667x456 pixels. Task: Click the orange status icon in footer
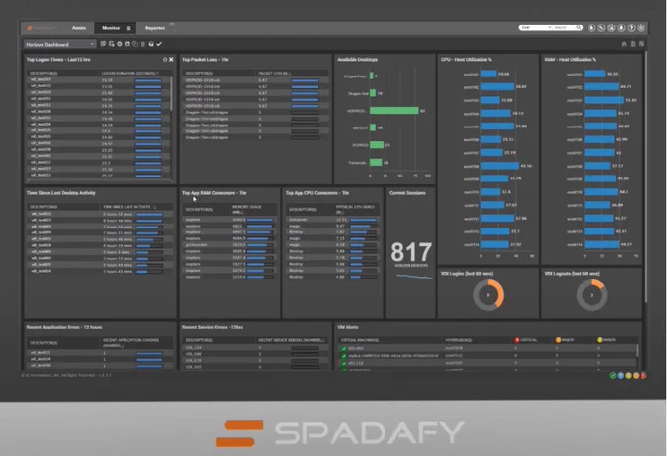click(636, 376)
